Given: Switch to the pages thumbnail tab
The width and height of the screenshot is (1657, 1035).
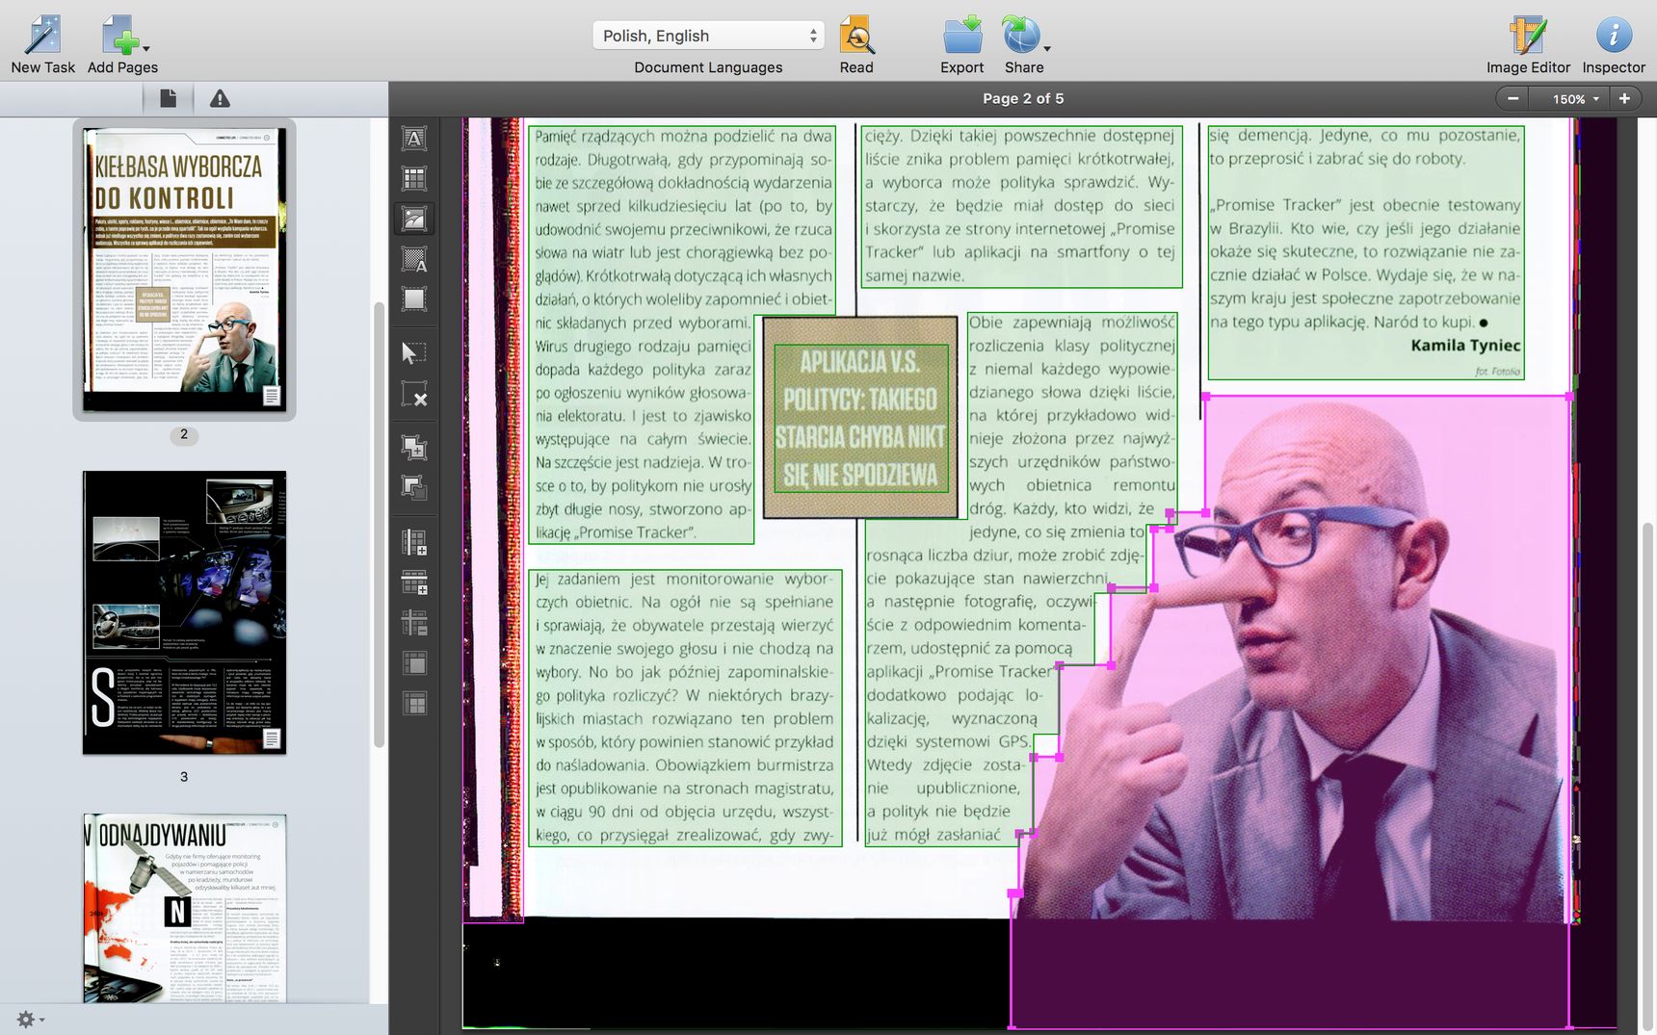Looking at the screenshot, I should point(169,98).
